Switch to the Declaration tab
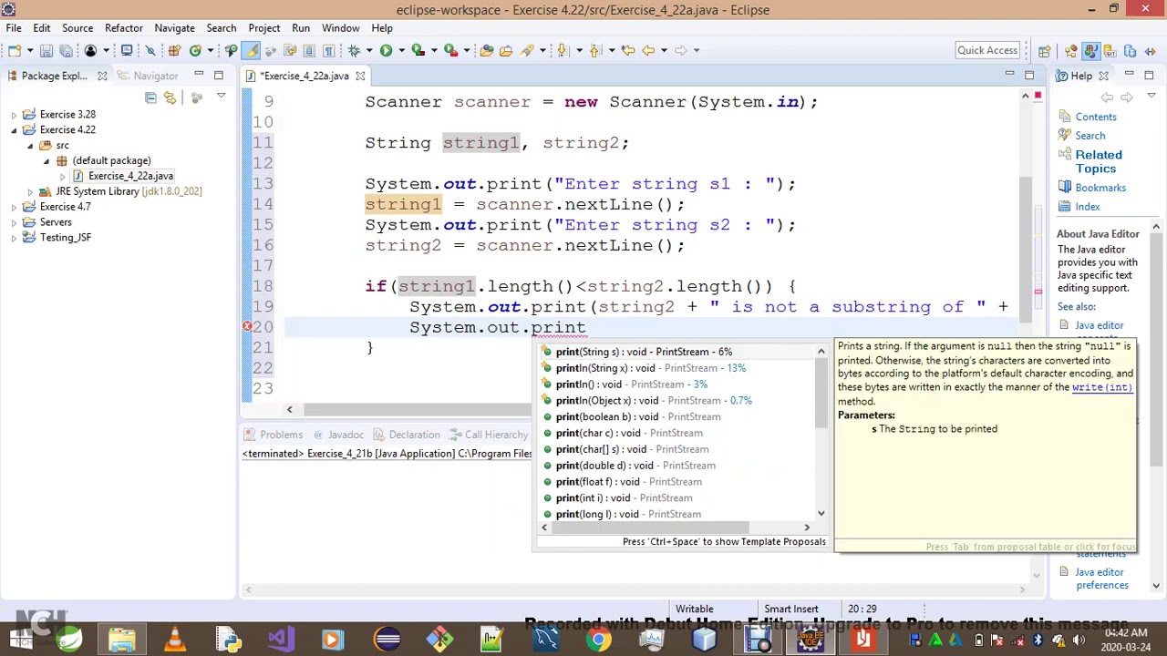Screen dimensions: 1167x656 407,436
